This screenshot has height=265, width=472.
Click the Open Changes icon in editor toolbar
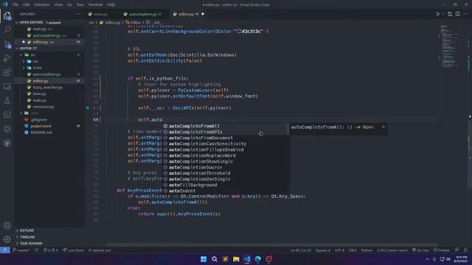[450, 14]
